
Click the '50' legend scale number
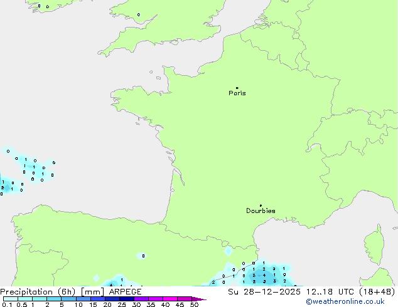click(194, 304)
